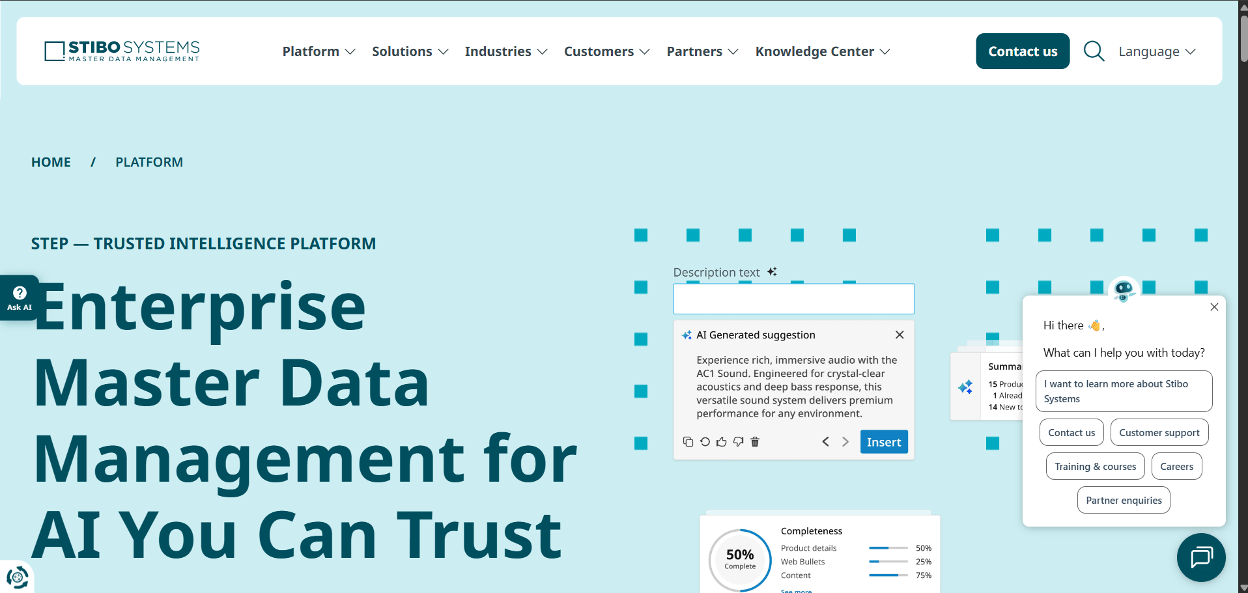Image resolution: width=1248 pixels, height=593 pixels.
Task: Select the Customer support chat option
Action: tap(1159, 433)
